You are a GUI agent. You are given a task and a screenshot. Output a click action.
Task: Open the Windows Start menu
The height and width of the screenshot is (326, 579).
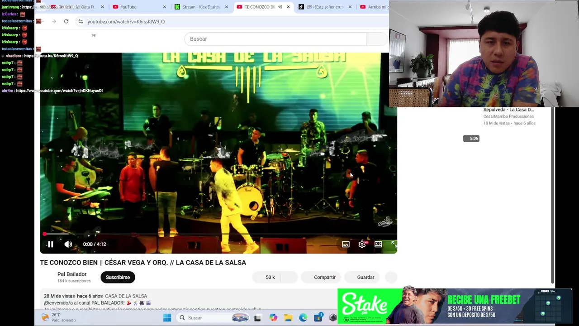(x=167, y=318)
